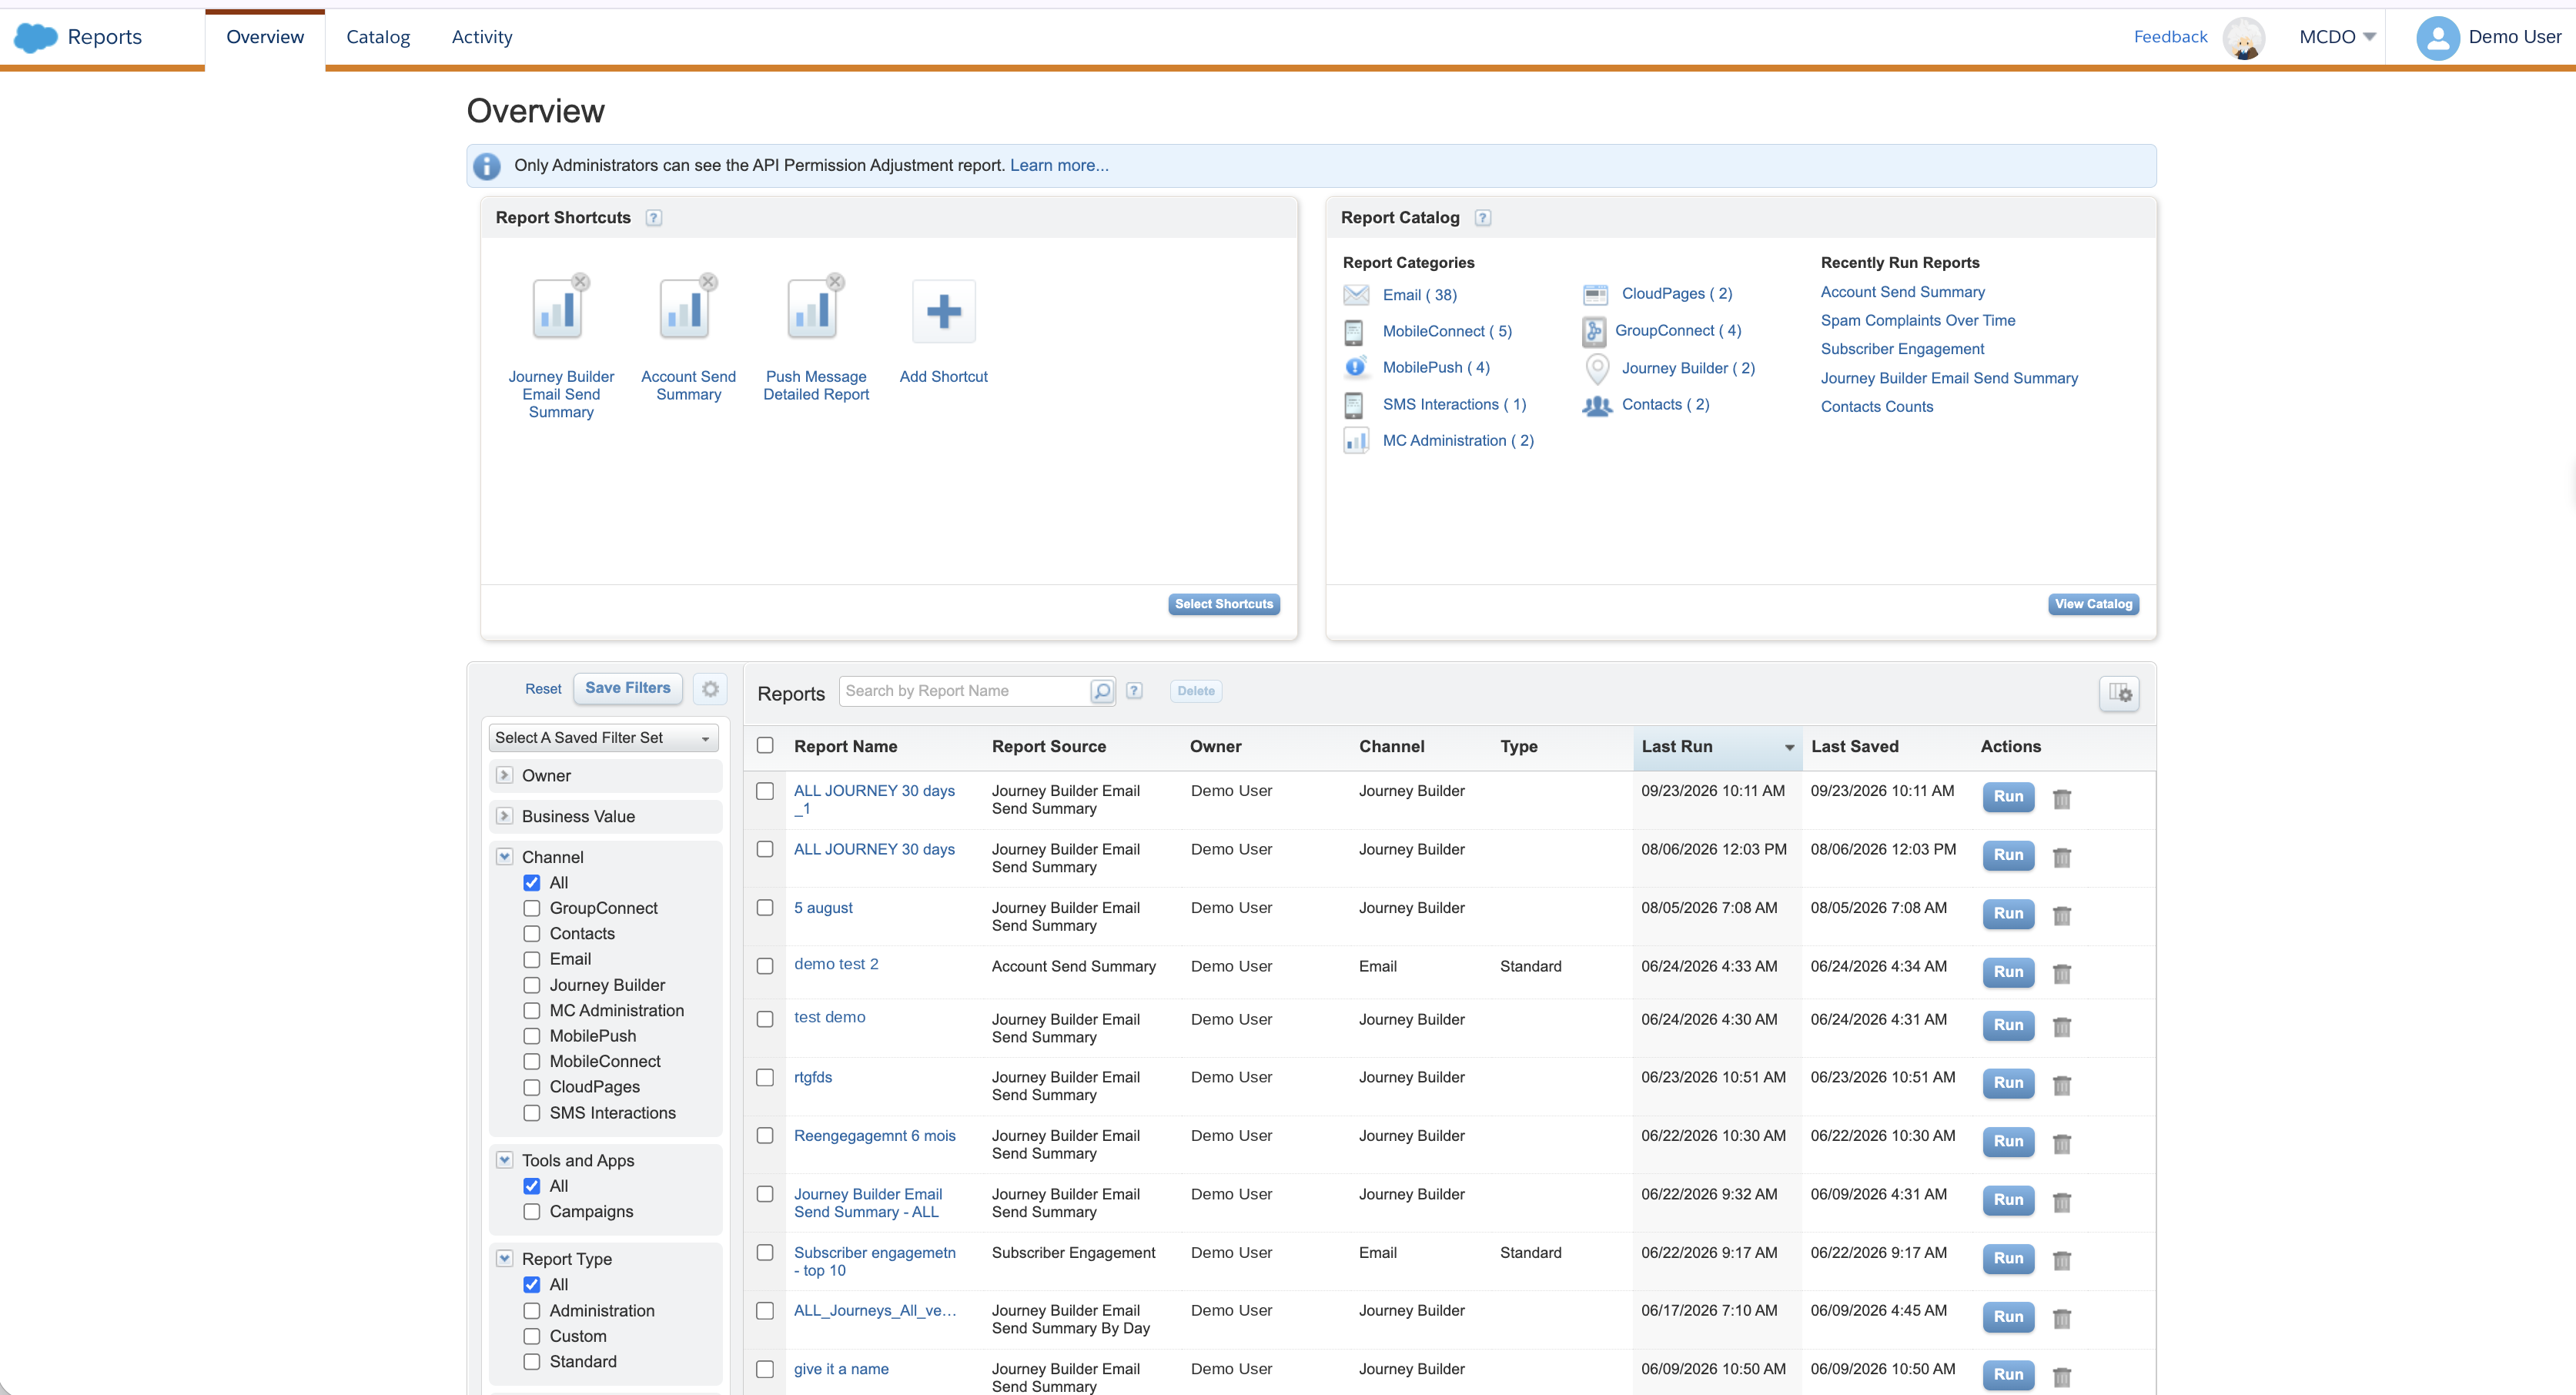Click the Save Filters button
Screen dimensions: 2576x1395
[x=628, y=688]
